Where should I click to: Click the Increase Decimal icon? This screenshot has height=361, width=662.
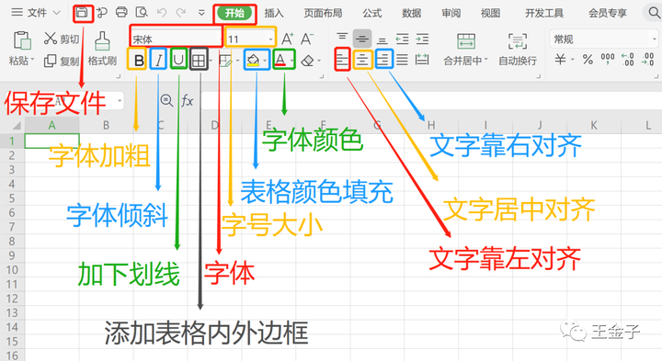click(628, 59)
